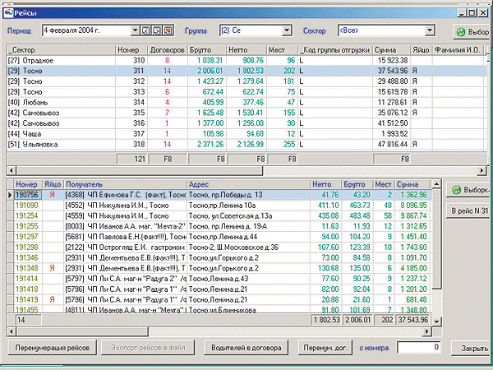Click the Получатель column header

tap(126, 184)
